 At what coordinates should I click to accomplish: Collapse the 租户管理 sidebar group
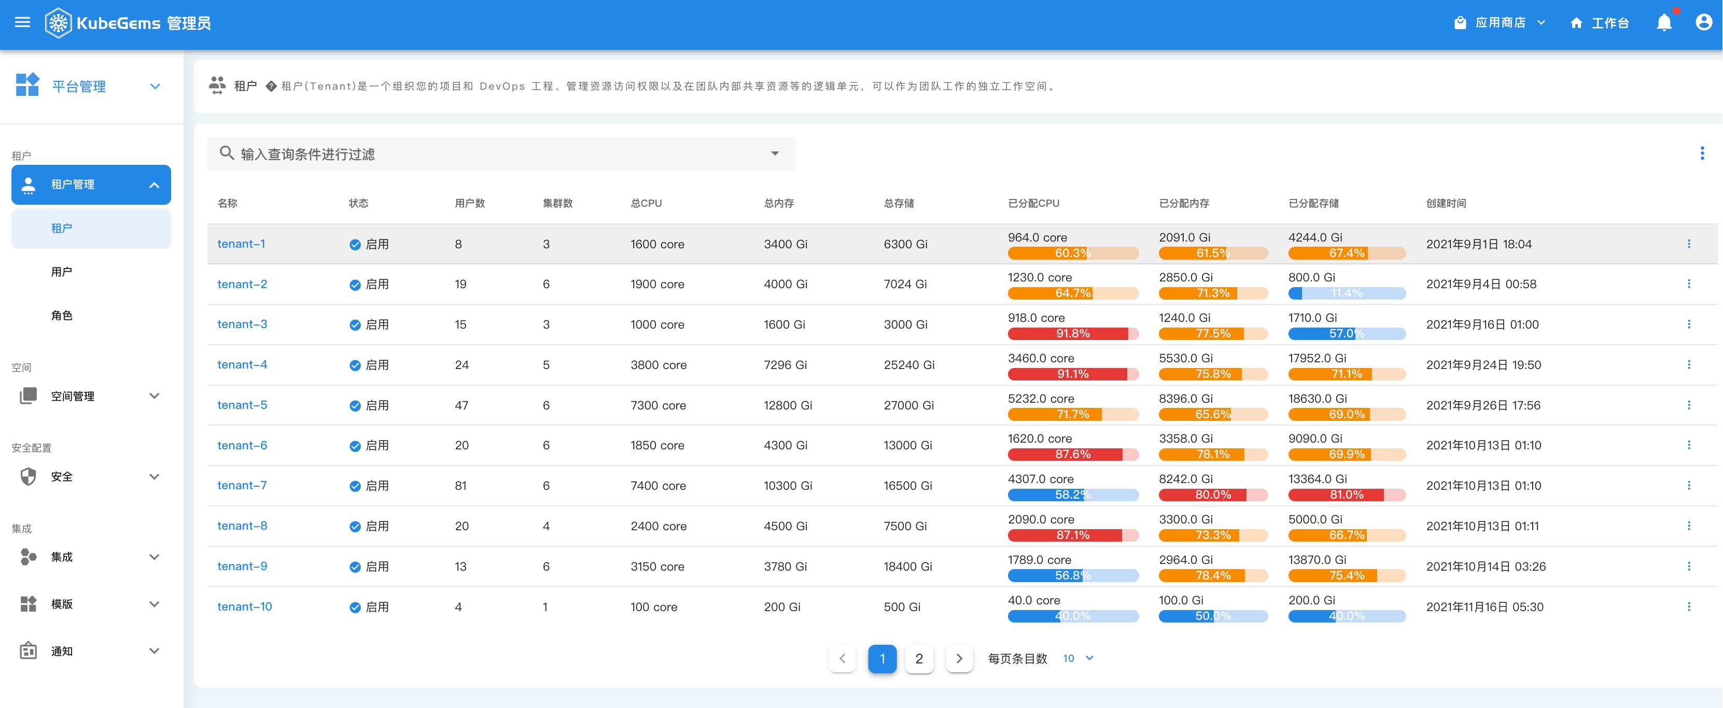155,185
